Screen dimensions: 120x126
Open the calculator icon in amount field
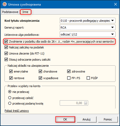pos(86,103)
